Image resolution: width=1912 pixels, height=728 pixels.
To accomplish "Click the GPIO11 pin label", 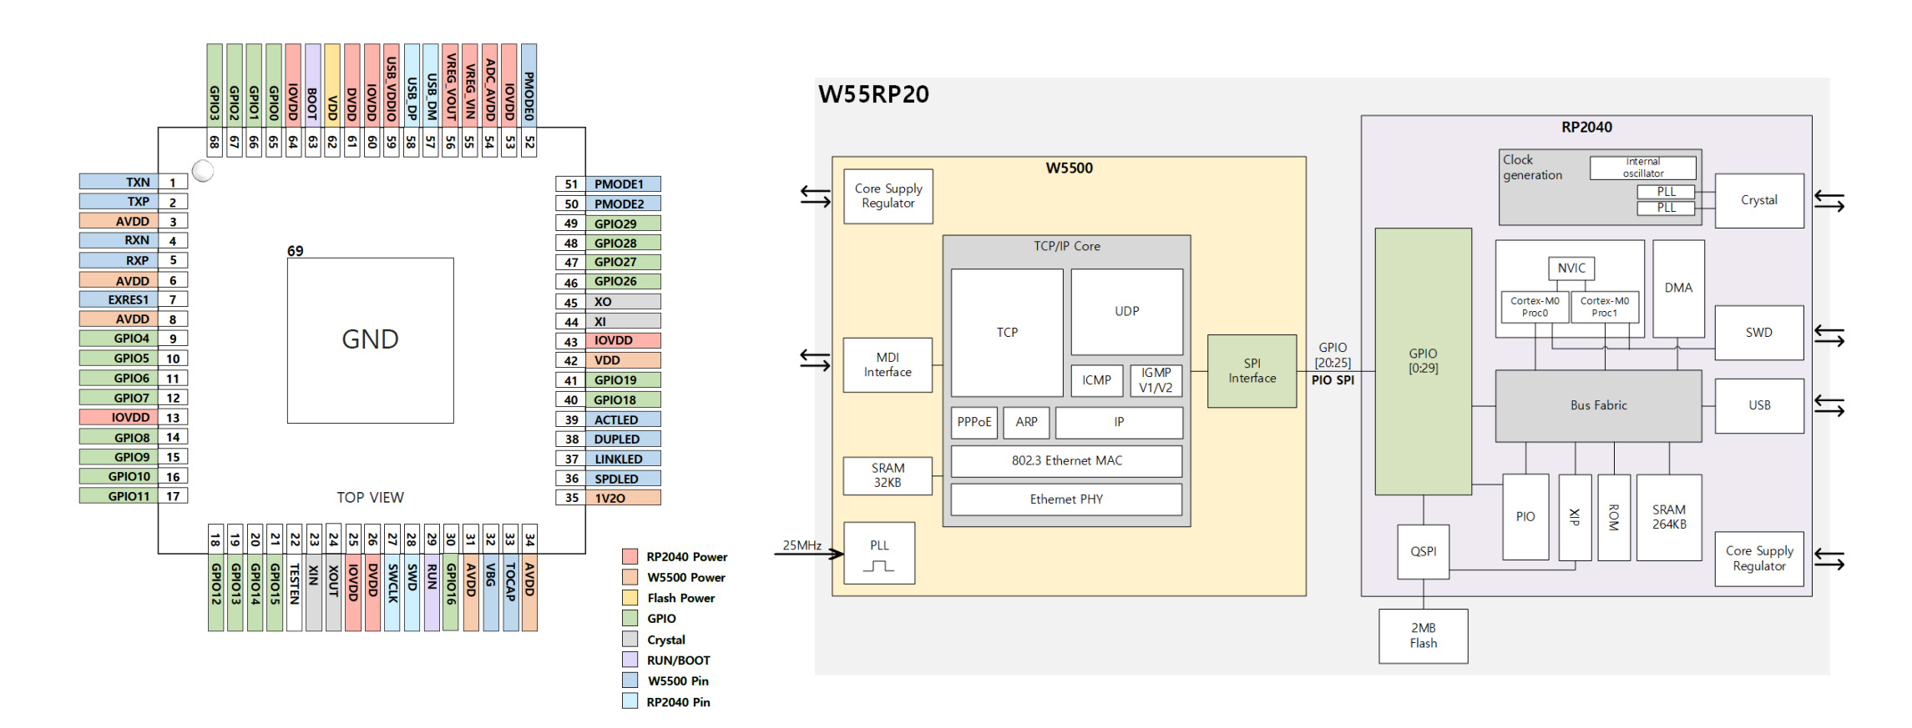I will tap(119, 496).
